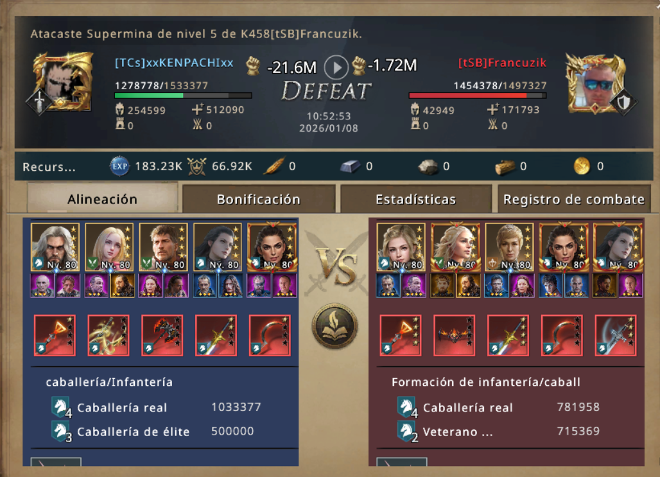This screenshot has width=660, height=477.
Task: Click the defender's dragon crossbow weapon icon
Action: pos(454,335)
